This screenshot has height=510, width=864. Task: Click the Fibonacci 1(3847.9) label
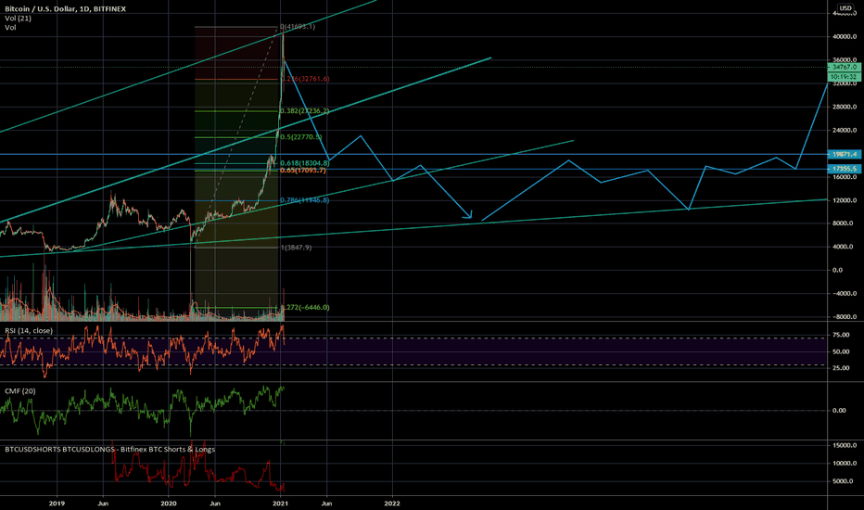point(296,248)
